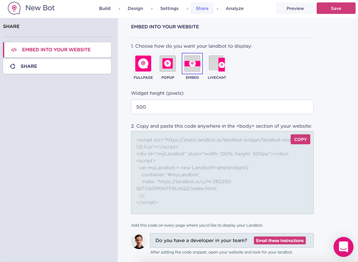The width and height of the screenshot is (358, 262).
Task: Select the Livechat display icon
Action: coord(217,63)
